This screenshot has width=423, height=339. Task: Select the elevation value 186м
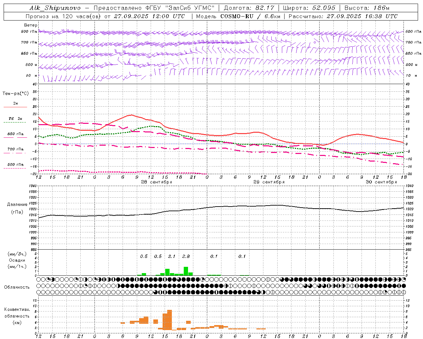tap(382, 8)
